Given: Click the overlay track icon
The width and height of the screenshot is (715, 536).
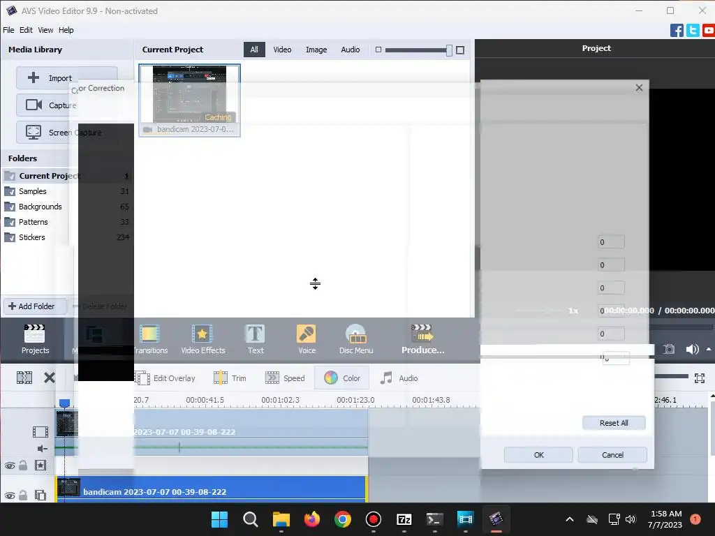Looking at the screenshot, I should pyautogui.click(x=40, y=495).
